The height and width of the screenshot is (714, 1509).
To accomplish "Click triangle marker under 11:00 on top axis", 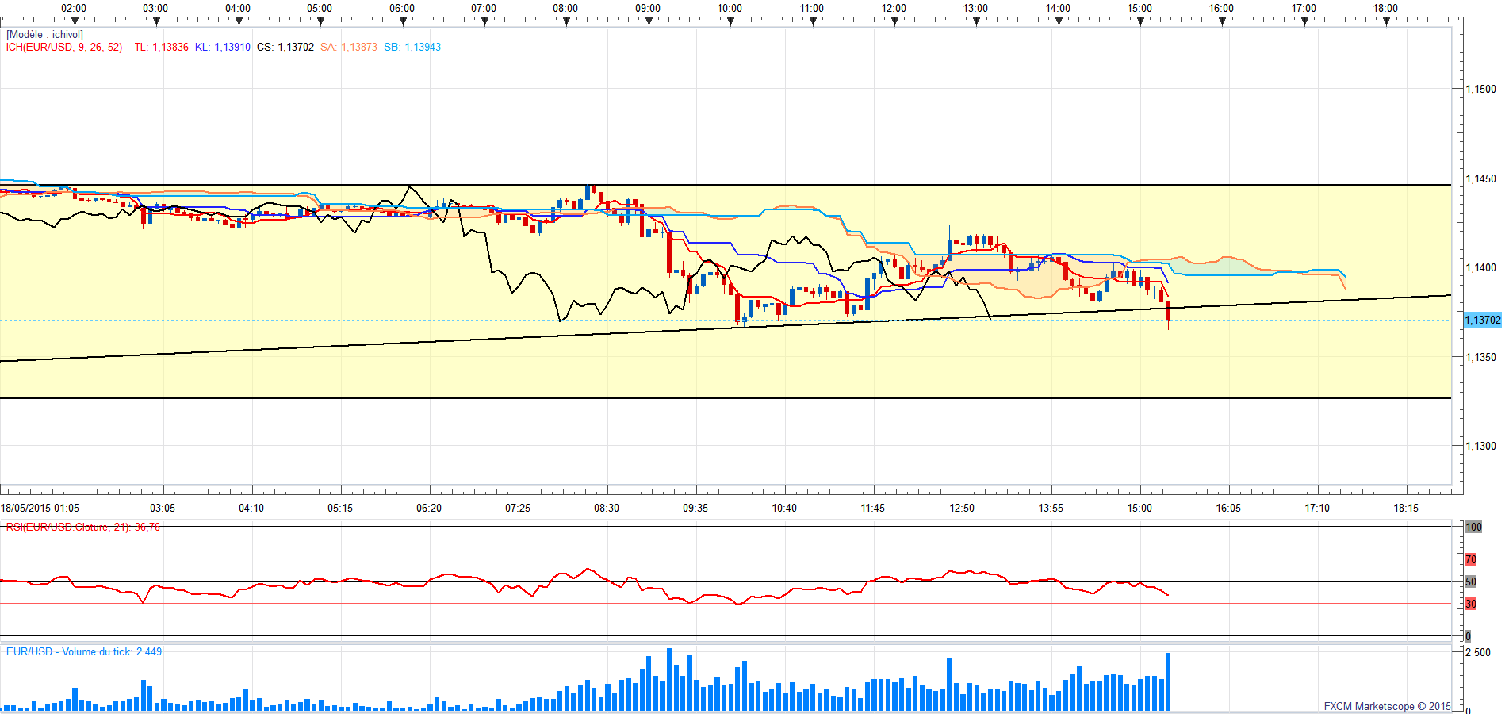I will 813,22.
